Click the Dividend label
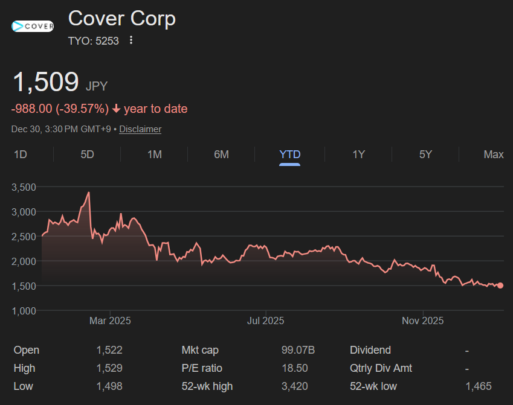 pos(370,350)
